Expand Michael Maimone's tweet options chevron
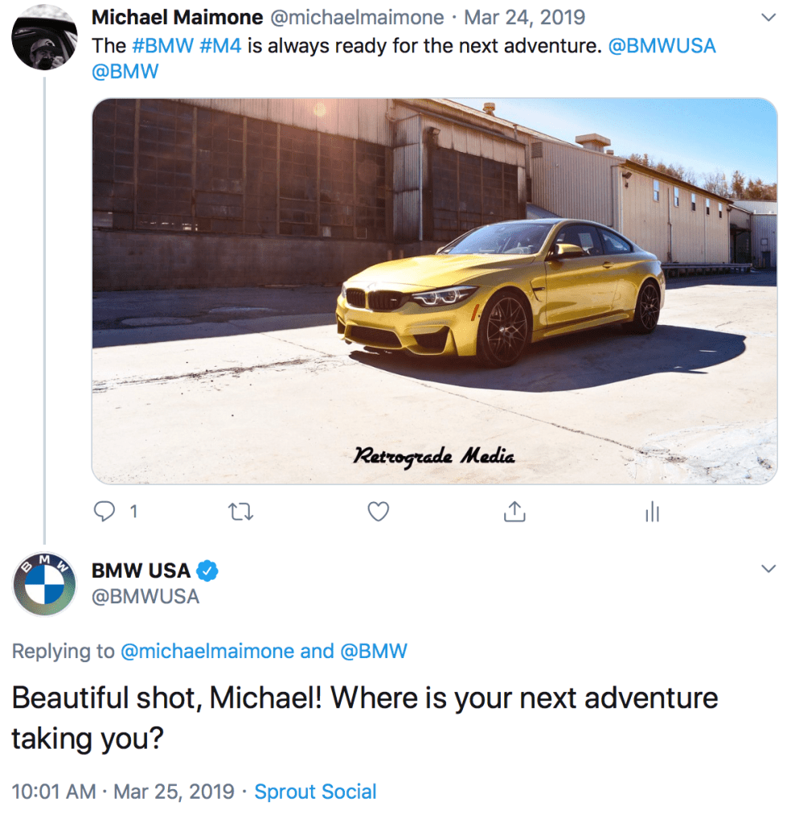Image resolution: width=795 pixels, height=823 pixels. (x=768, y=17)
